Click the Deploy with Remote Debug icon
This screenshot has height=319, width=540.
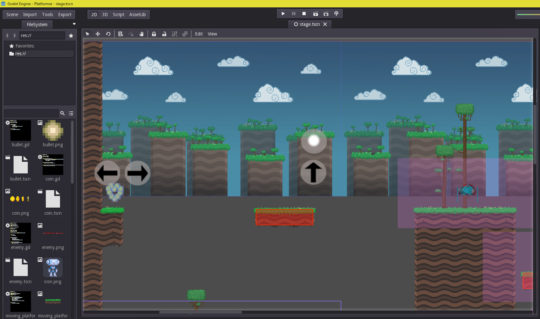[336, 14]
